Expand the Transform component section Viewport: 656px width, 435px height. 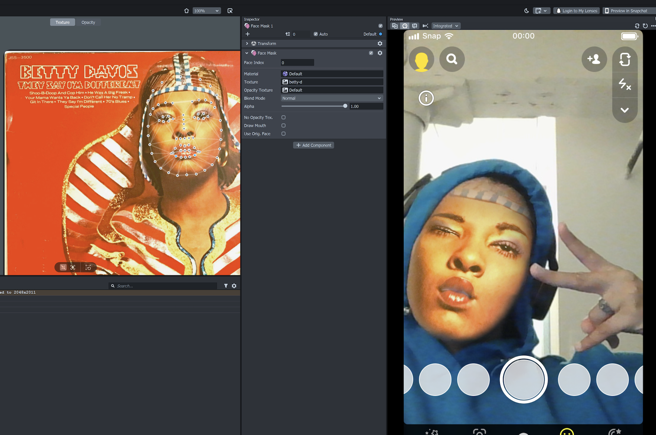[247, 43]
